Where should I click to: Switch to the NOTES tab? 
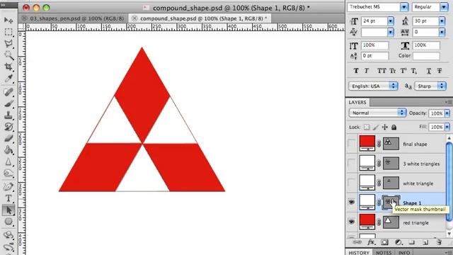pos(384,252)
